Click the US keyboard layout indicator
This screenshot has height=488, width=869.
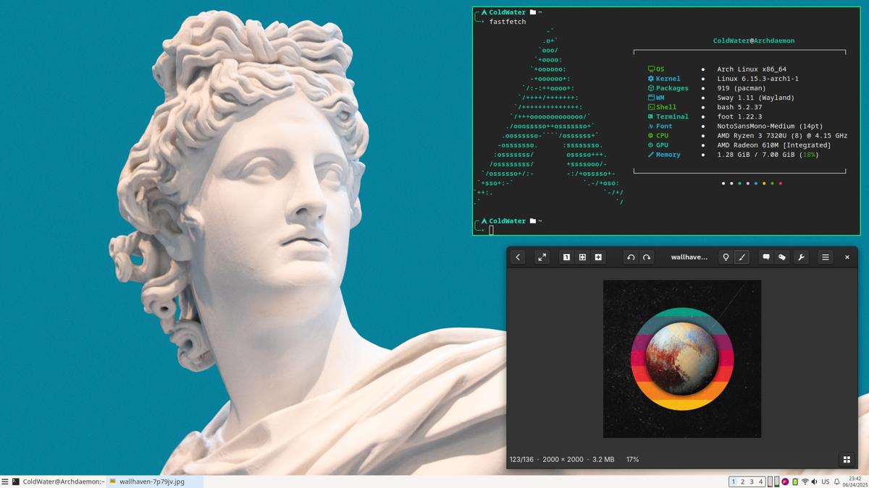pyautogui.click(x=825, y=481)
